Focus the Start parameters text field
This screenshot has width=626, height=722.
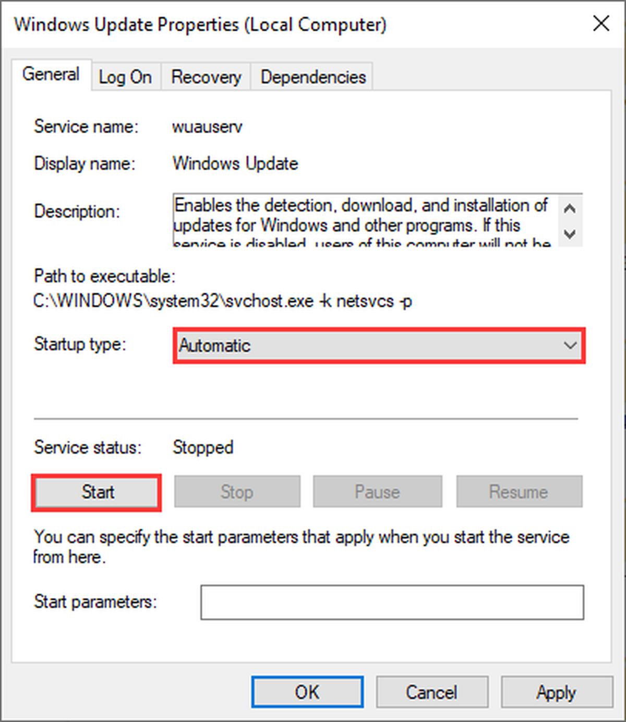pyautogui.click(x=392, y=602)
